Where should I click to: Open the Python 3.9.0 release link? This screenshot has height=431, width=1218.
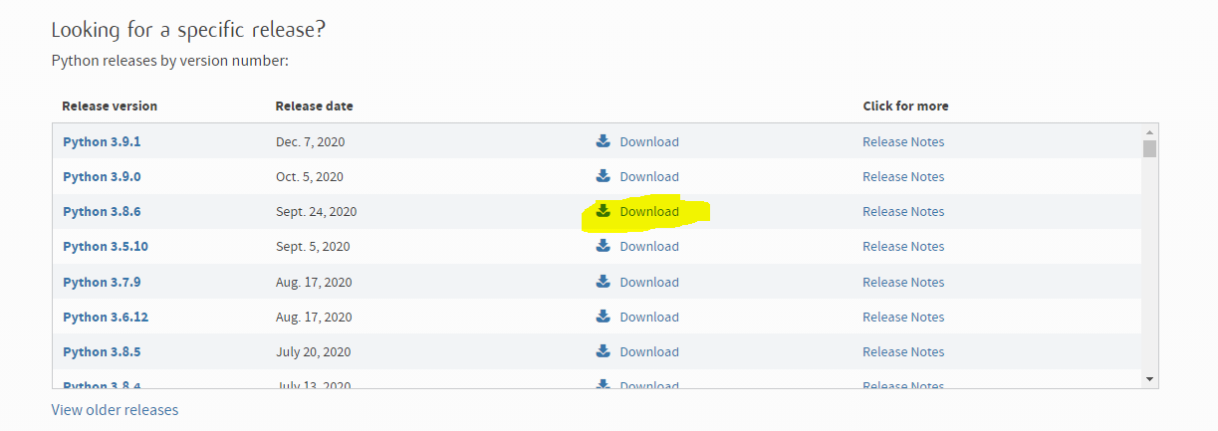pos(102,176)
